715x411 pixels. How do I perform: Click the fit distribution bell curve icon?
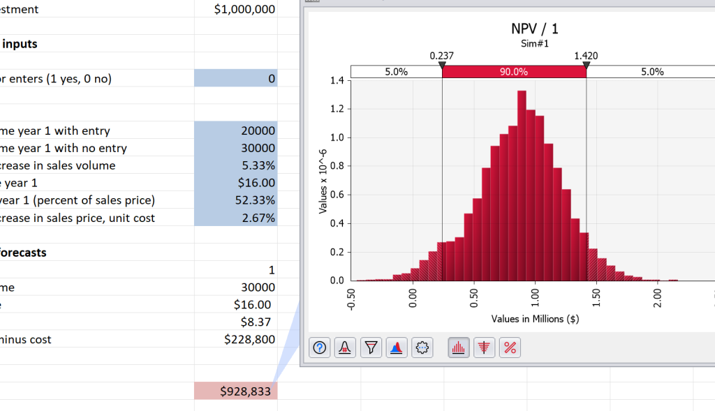coord(346,348)
